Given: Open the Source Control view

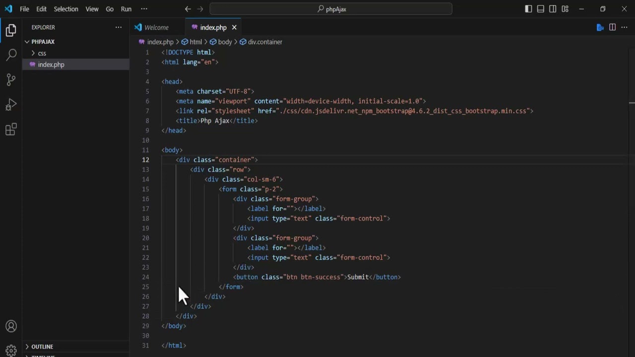Looking at the screenshot, I should 11,79.
